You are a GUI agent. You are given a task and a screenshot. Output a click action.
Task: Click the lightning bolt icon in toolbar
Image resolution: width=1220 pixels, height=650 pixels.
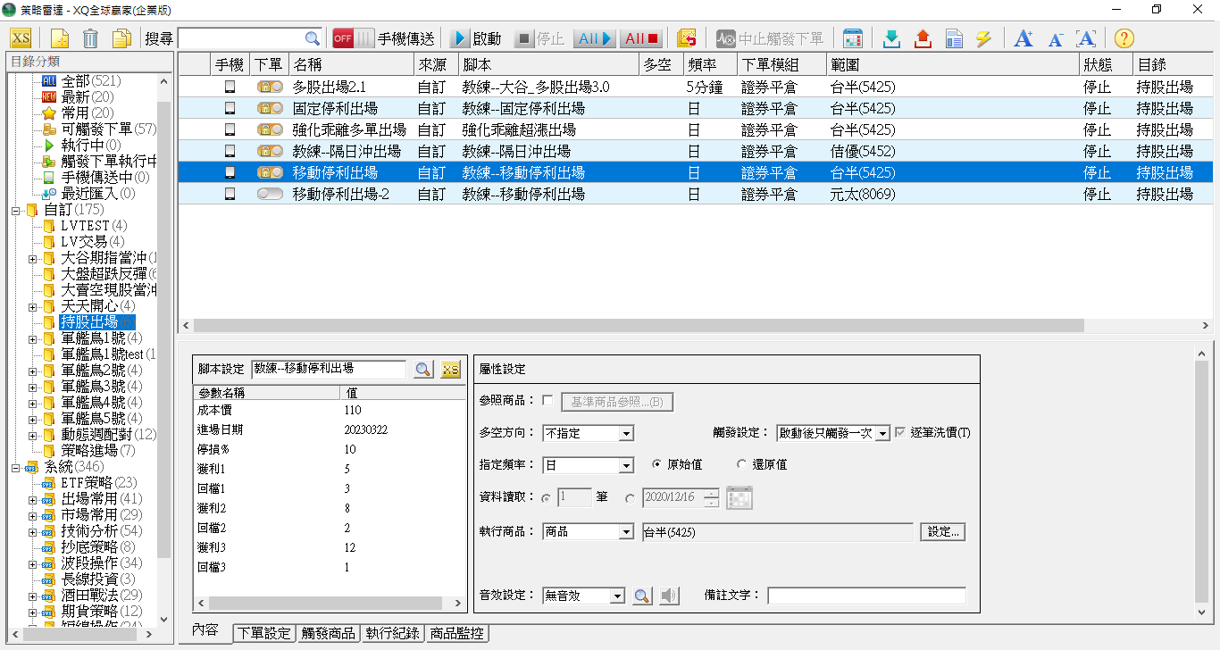pyautogui.click(x=983, y=38)
